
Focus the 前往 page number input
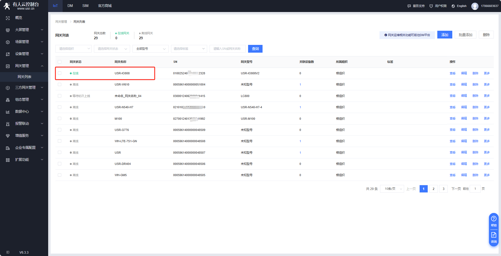pyautogui.click(x=475, y=189)
